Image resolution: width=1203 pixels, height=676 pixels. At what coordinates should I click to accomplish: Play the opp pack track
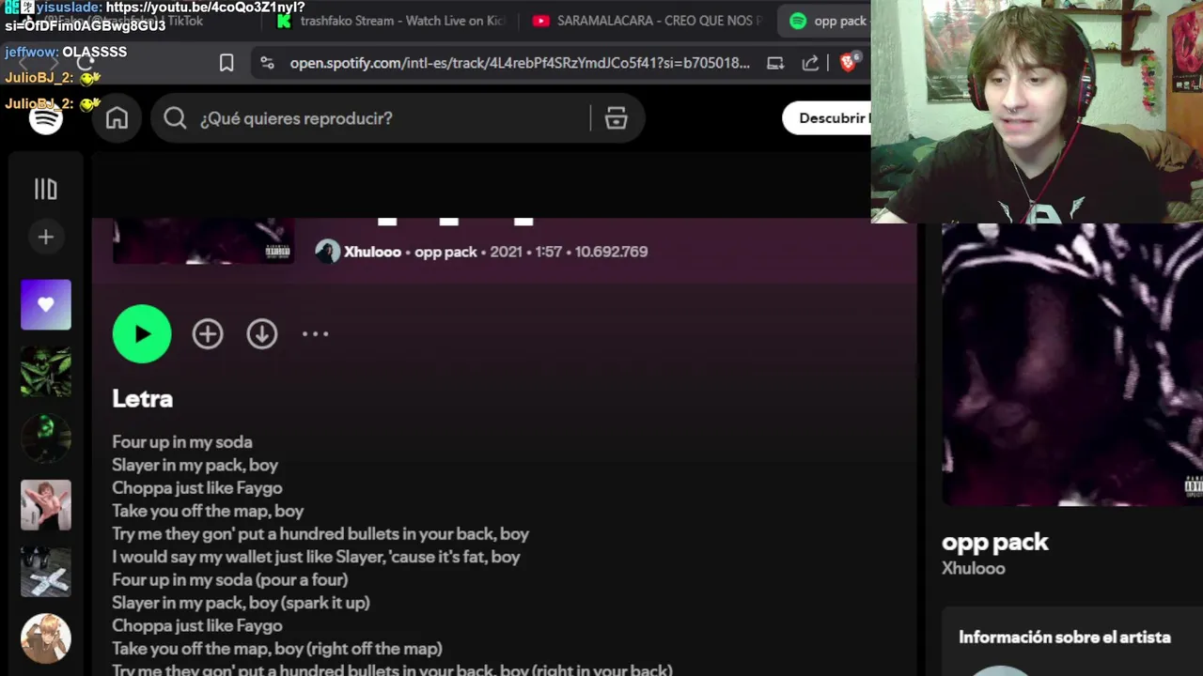[142, 333]
